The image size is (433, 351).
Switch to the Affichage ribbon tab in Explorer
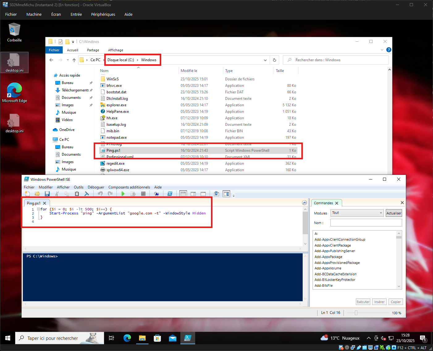coord(116,50)
